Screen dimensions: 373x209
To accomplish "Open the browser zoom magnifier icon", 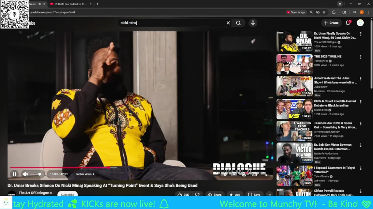I will point(312,12).
